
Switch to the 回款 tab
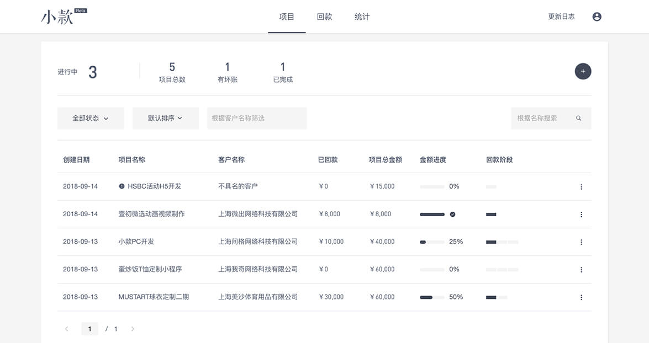(325, 17)
